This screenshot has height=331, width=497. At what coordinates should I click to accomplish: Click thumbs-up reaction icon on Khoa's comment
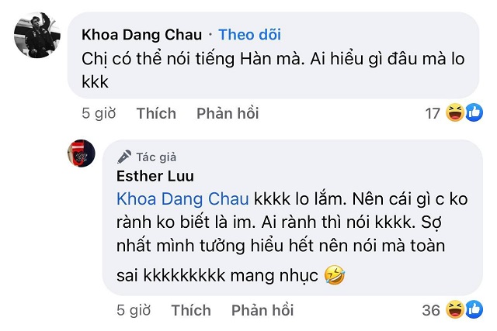(470, 114)
